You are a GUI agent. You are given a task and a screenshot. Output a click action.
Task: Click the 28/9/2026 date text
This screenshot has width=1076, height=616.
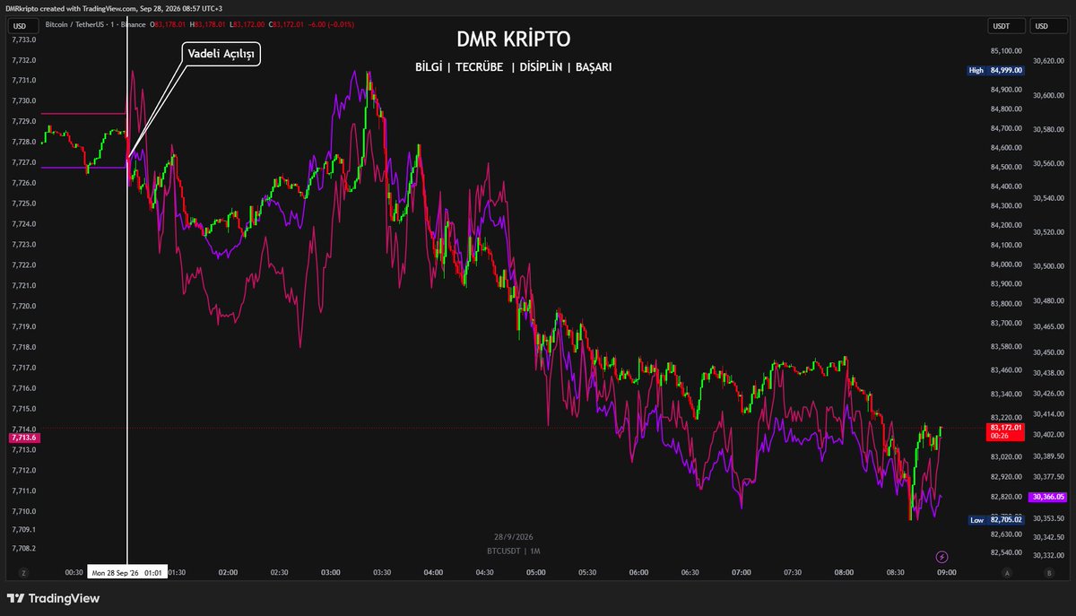coord(514,536)
